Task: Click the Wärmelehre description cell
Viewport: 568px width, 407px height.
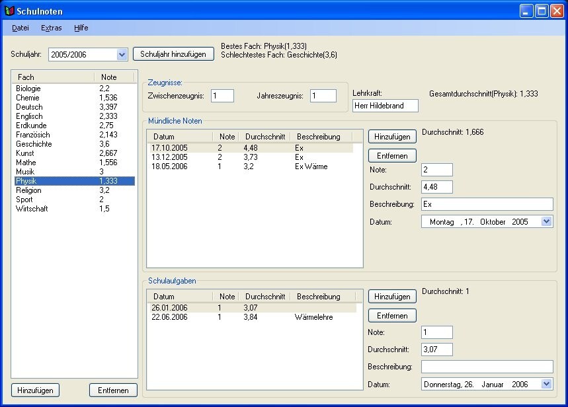Action: coord(313,317)
